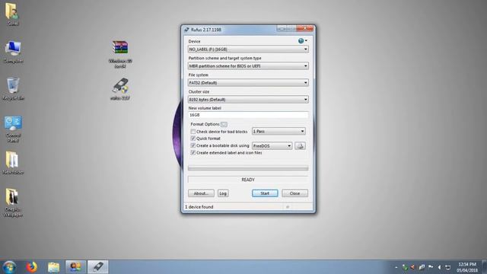Open the network tray icon
The height and width of the screenshot is (274, 487).
[448, 267]
